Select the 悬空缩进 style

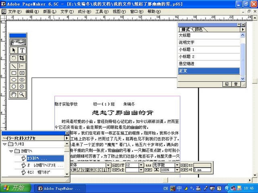209,64
